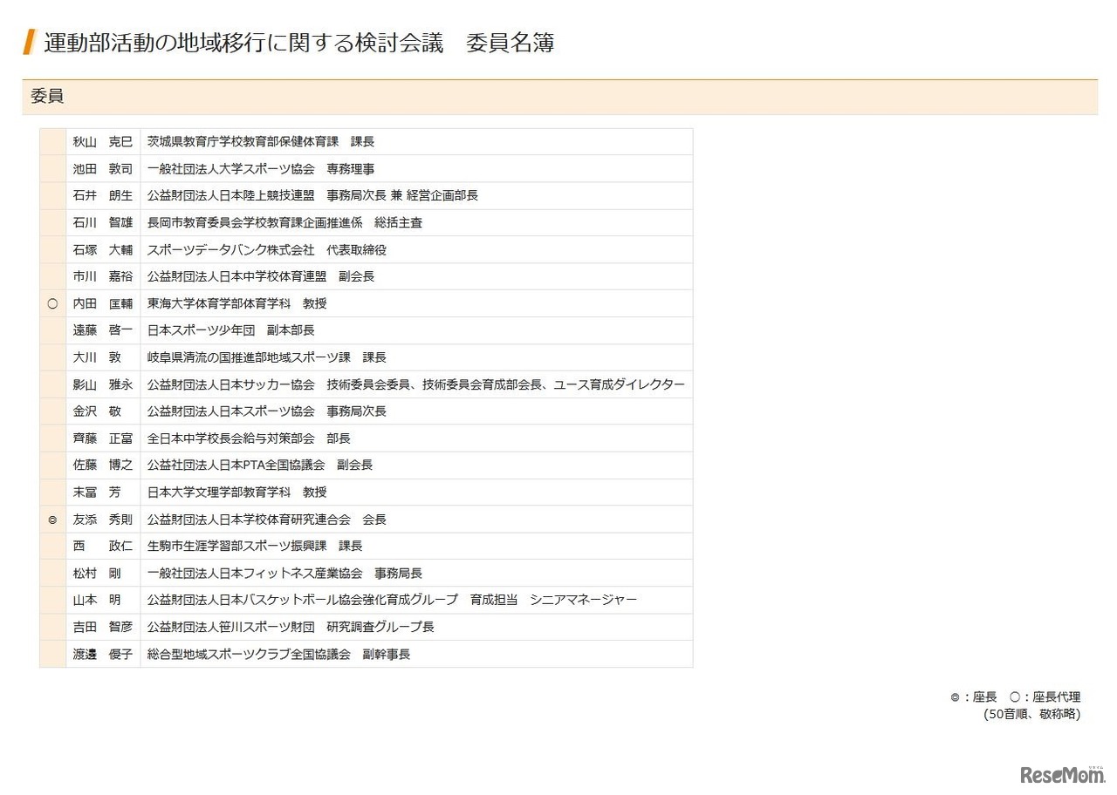Collapse the row for 渡邊 優子

365,654
